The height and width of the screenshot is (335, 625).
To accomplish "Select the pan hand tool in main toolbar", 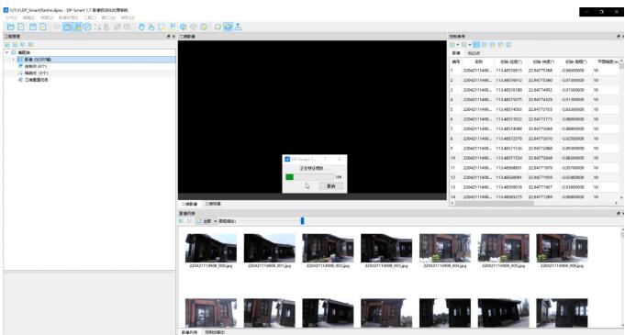I will point(141,27).
